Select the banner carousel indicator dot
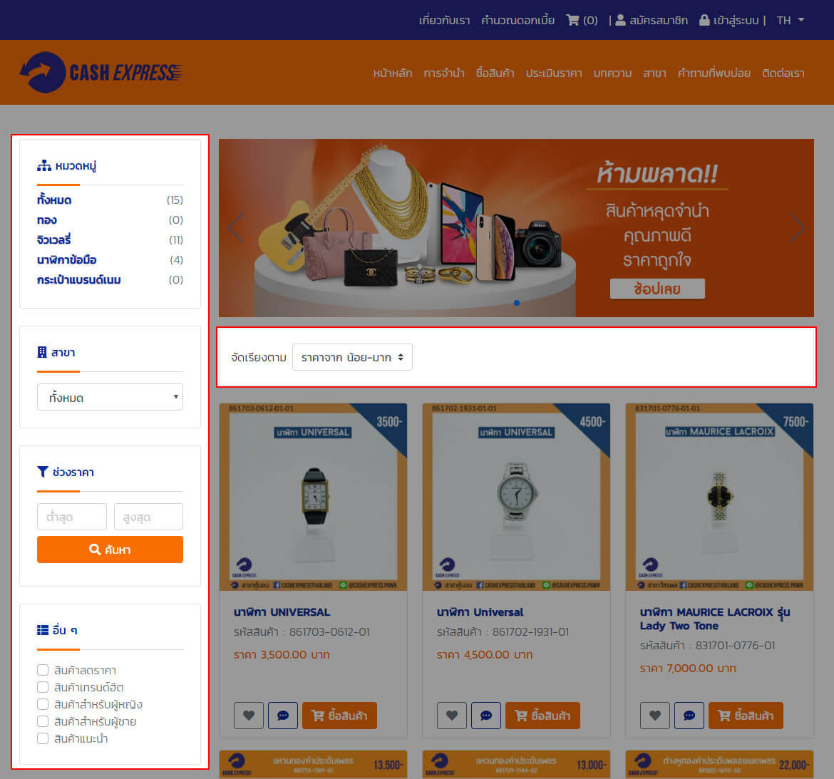 tap(517, 303)
